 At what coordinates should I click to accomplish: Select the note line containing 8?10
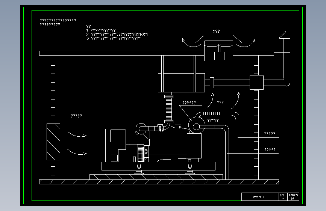(x=117, y=34)
